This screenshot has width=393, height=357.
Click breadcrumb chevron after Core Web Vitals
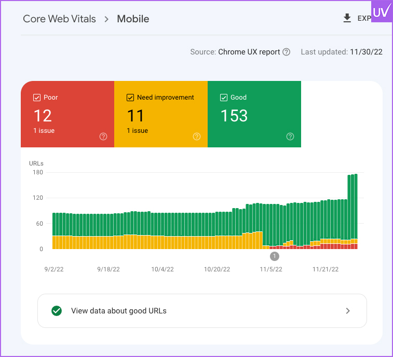106,19
